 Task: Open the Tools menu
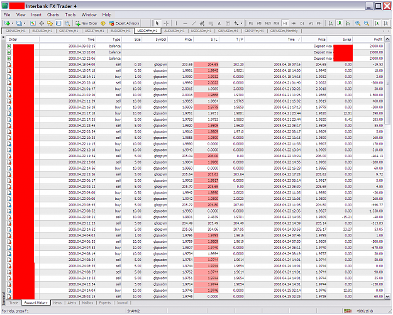(70, 15)
